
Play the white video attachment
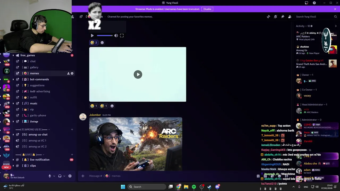pyautogui.click(x=138, y=75)
